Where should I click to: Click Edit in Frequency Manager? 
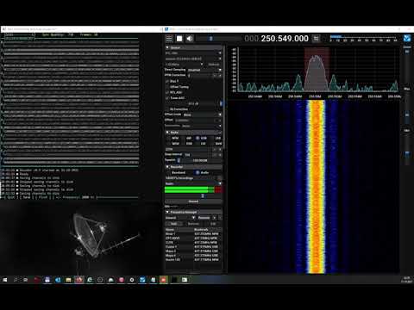click(213, 224)
